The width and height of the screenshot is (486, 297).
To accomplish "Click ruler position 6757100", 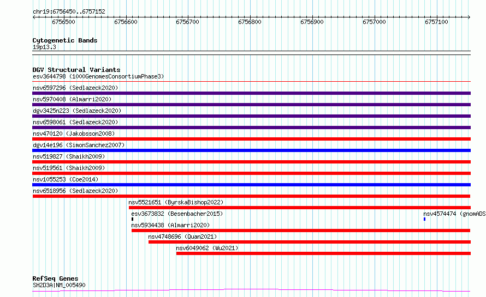I will 437,22.
